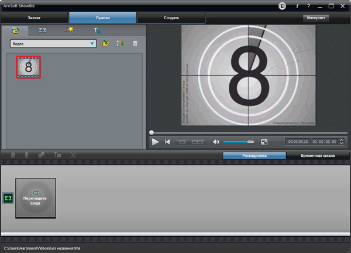
Task: Delete media with library trash icon
Action: pyautogui.click(x=135, y=44)
